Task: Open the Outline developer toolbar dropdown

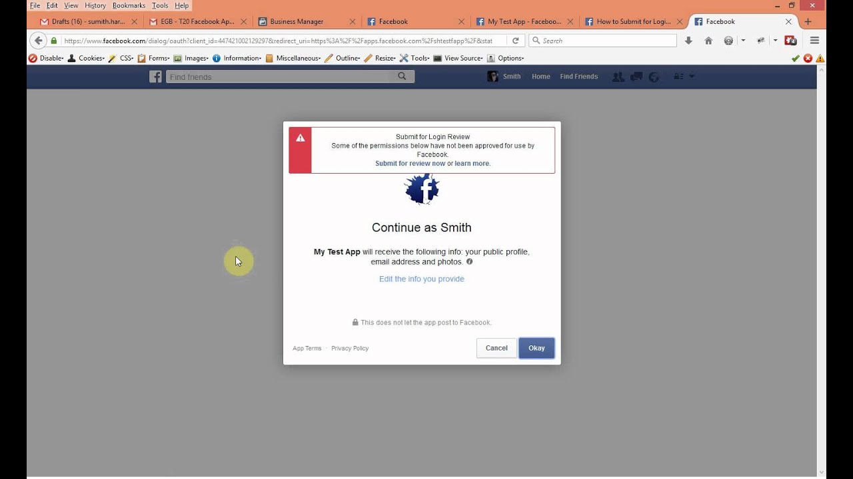Action: (342, 58)
